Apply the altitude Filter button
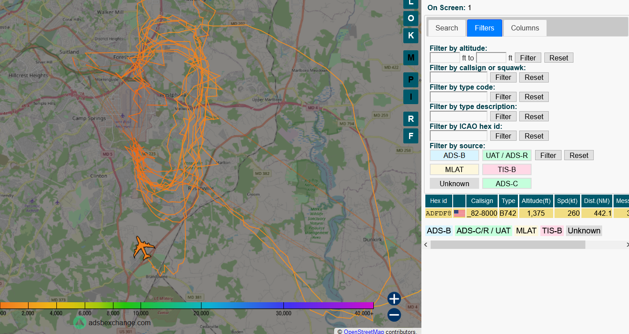 [x=528, y=58]
